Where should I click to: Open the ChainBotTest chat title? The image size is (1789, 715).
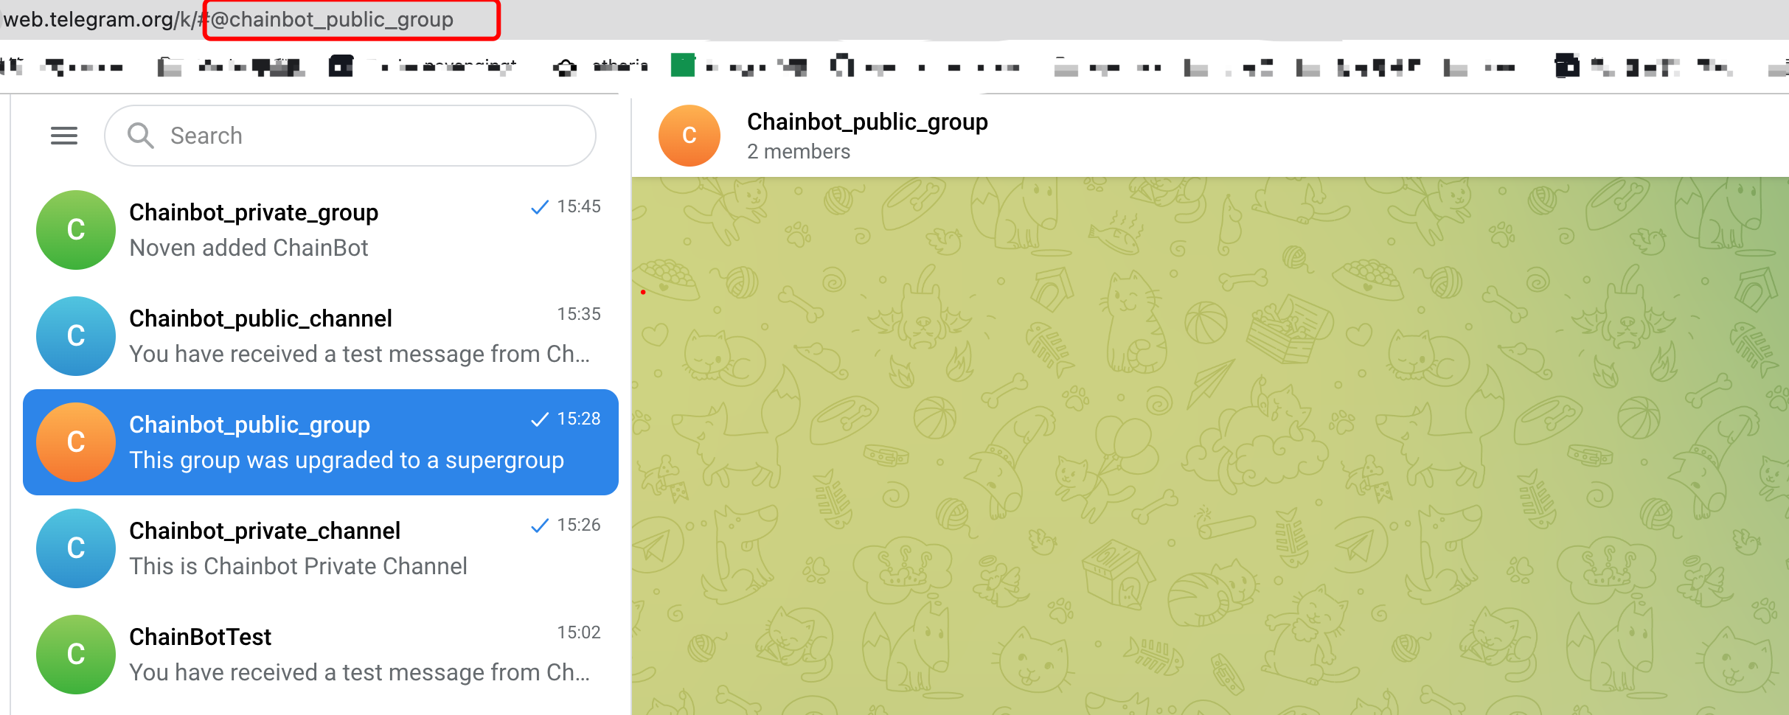coord(200,637)
